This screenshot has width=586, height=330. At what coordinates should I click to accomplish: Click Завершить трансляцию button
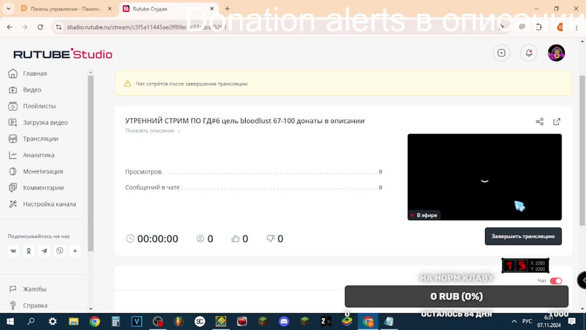pyautogui.click(x=523, y=236)
